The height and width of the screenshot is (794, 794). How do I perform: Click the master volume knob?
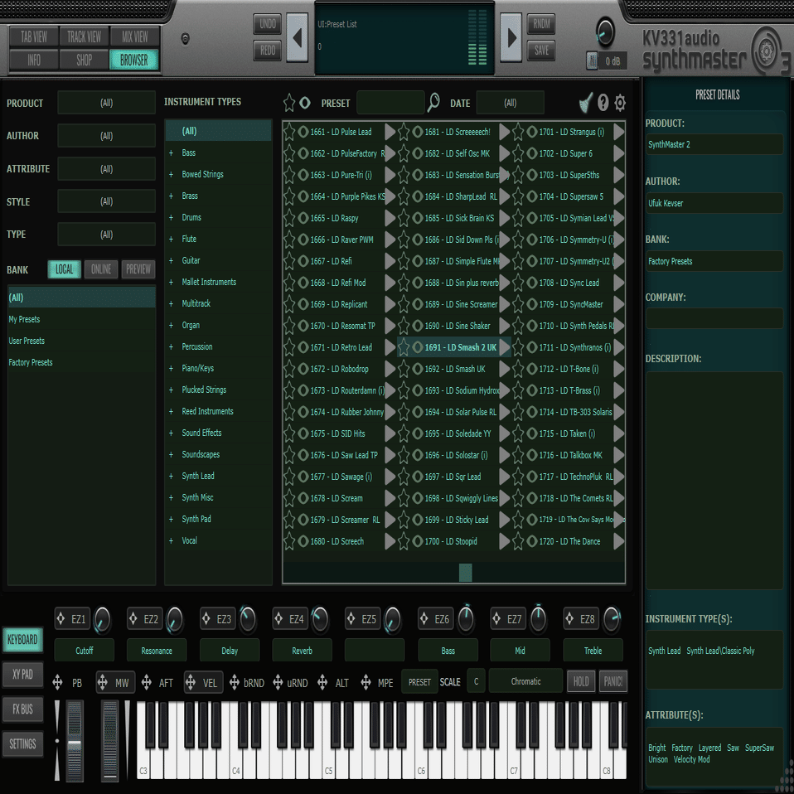point(604,31)
